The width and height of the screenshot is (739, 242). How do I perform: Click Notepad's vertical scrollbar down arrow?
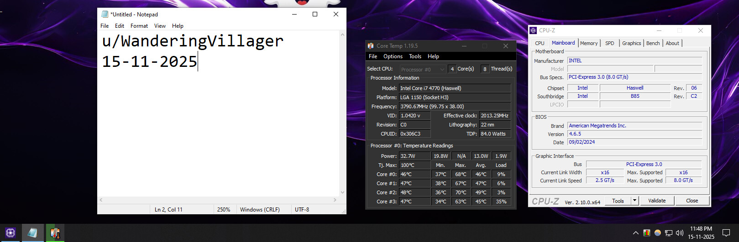pos(342,192)
